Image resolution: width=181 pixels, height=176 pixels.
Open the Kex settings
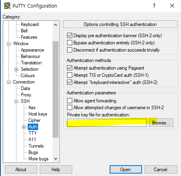[x=32, y=108]
